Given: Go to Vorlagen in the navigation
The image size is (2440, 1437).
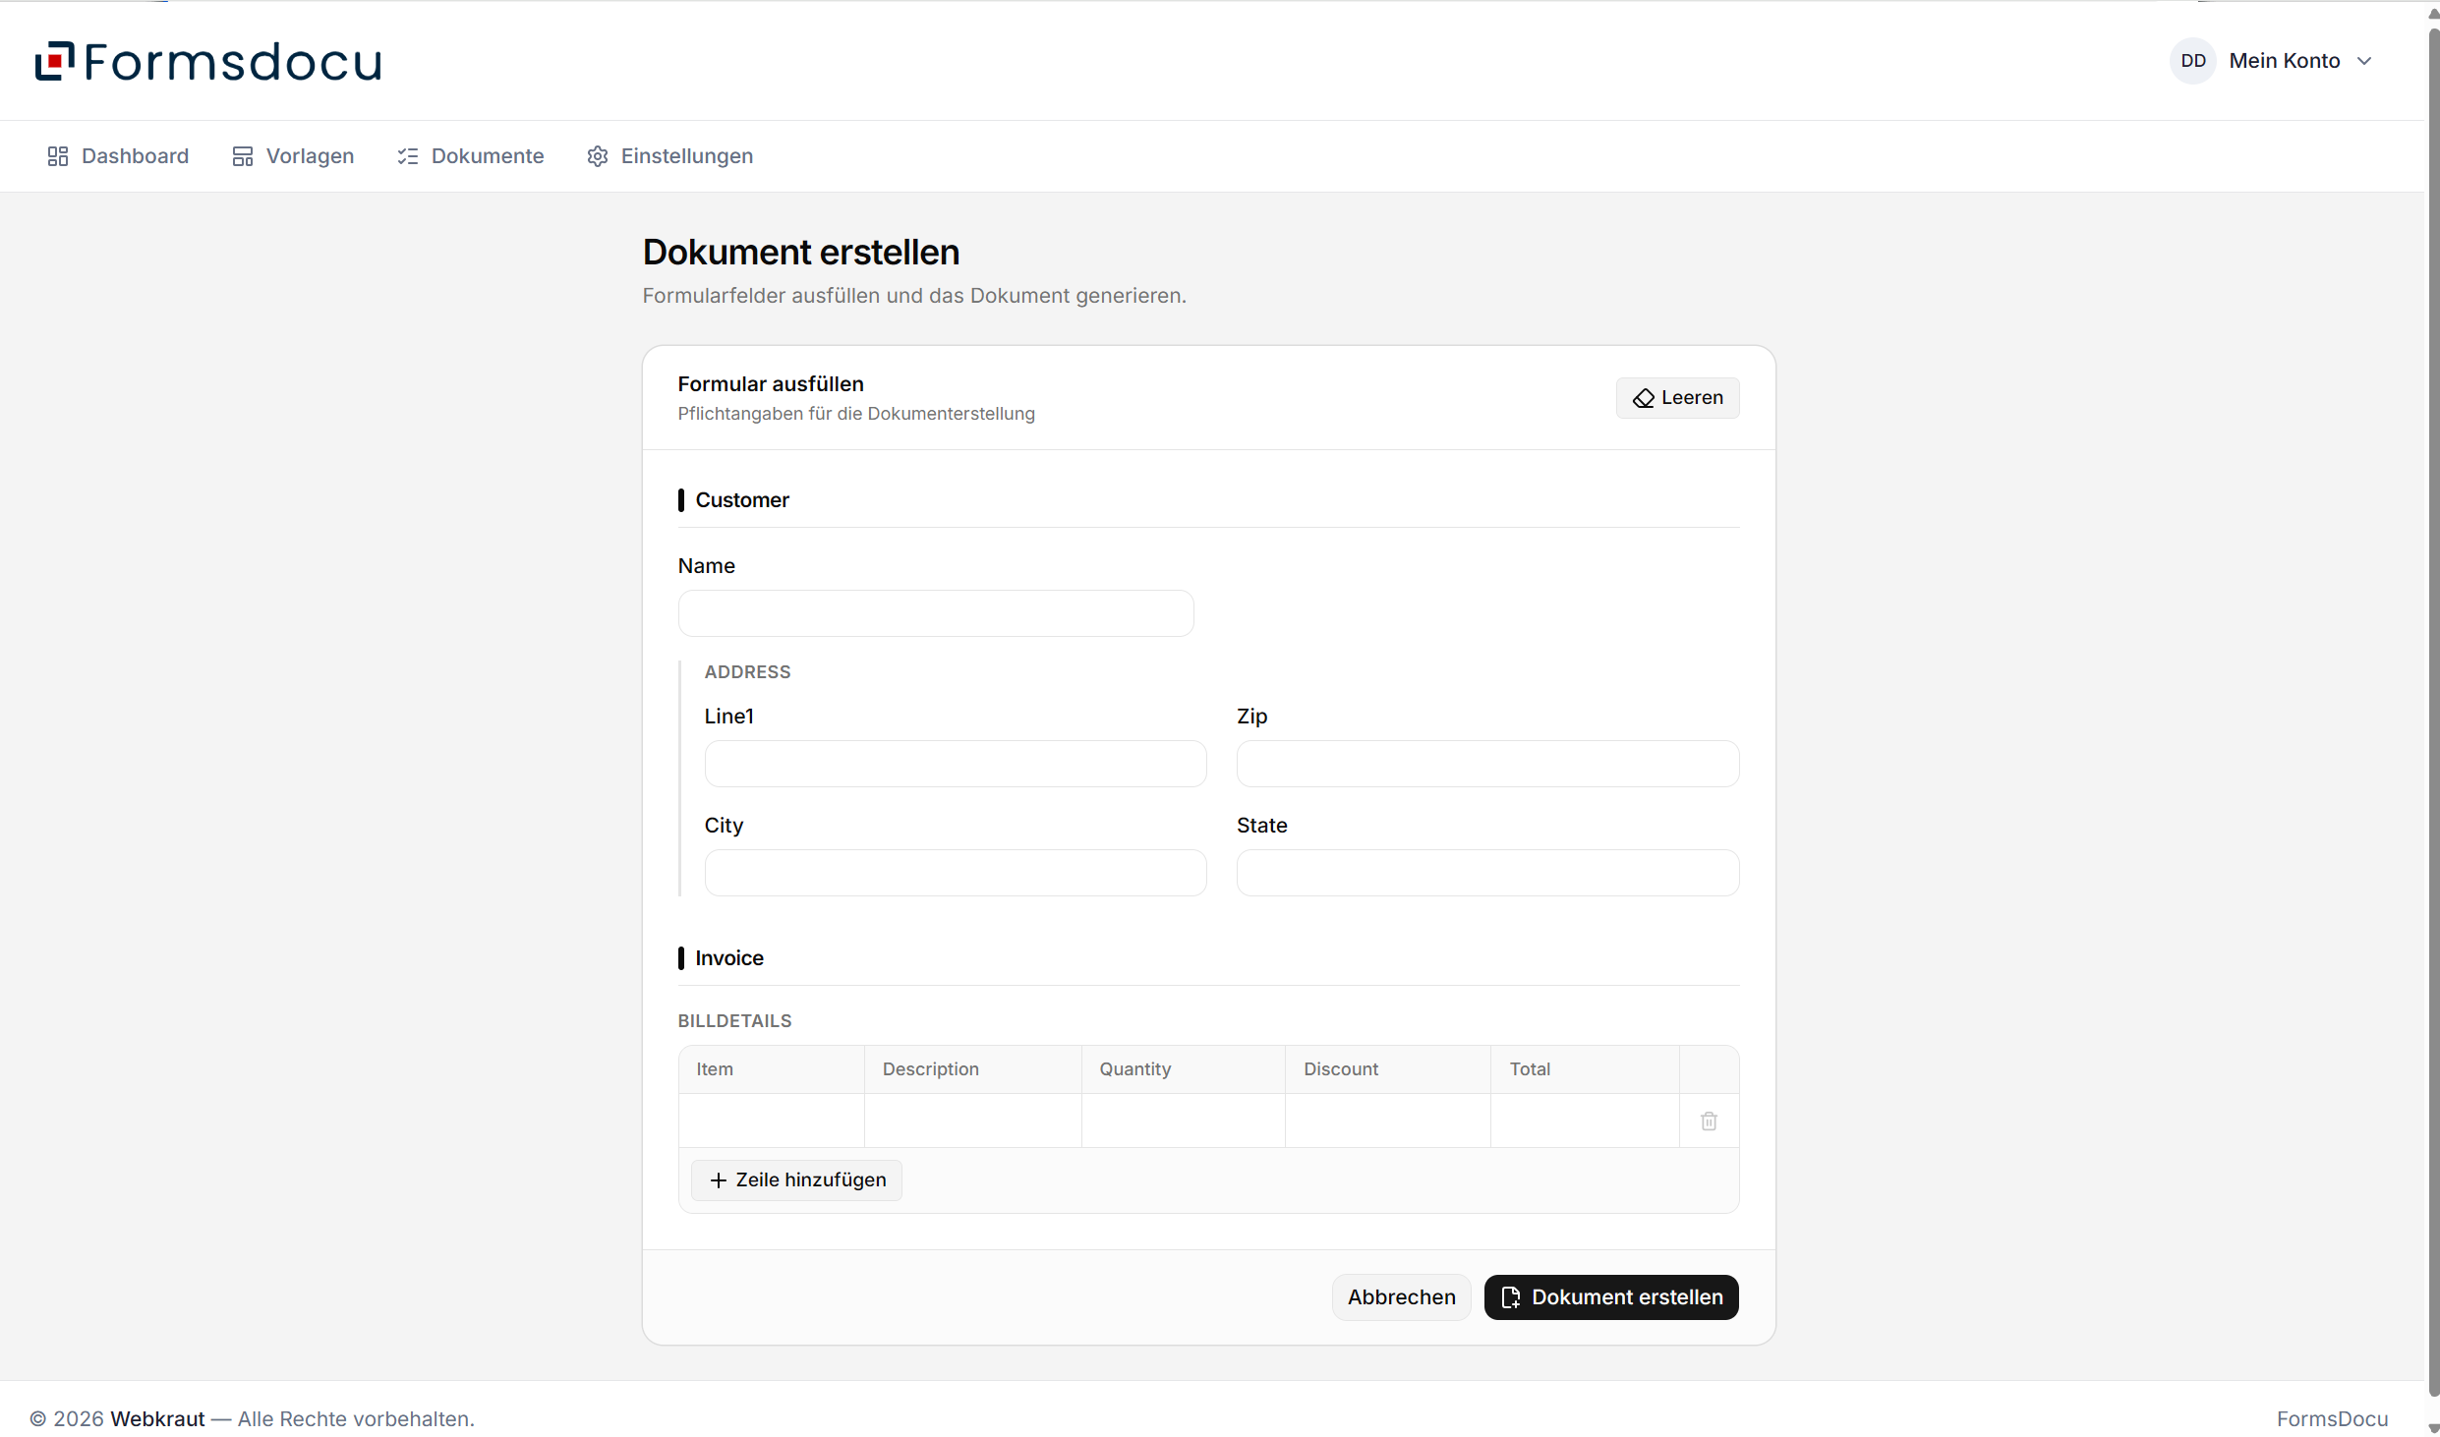Looking at the screenshot, I should (x=293, y=156).
